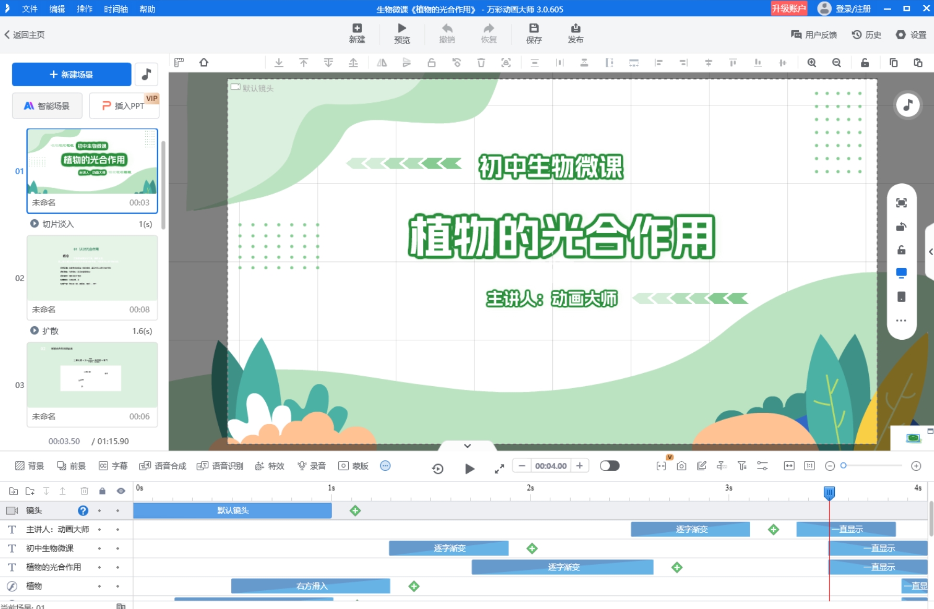Toggle first dot on 主讲人：动画大师 layer row

[x=99, y=530]
